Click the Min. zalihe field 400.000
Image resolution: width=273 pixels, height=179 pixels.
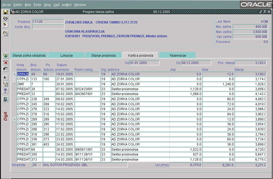tap(250, 27)
